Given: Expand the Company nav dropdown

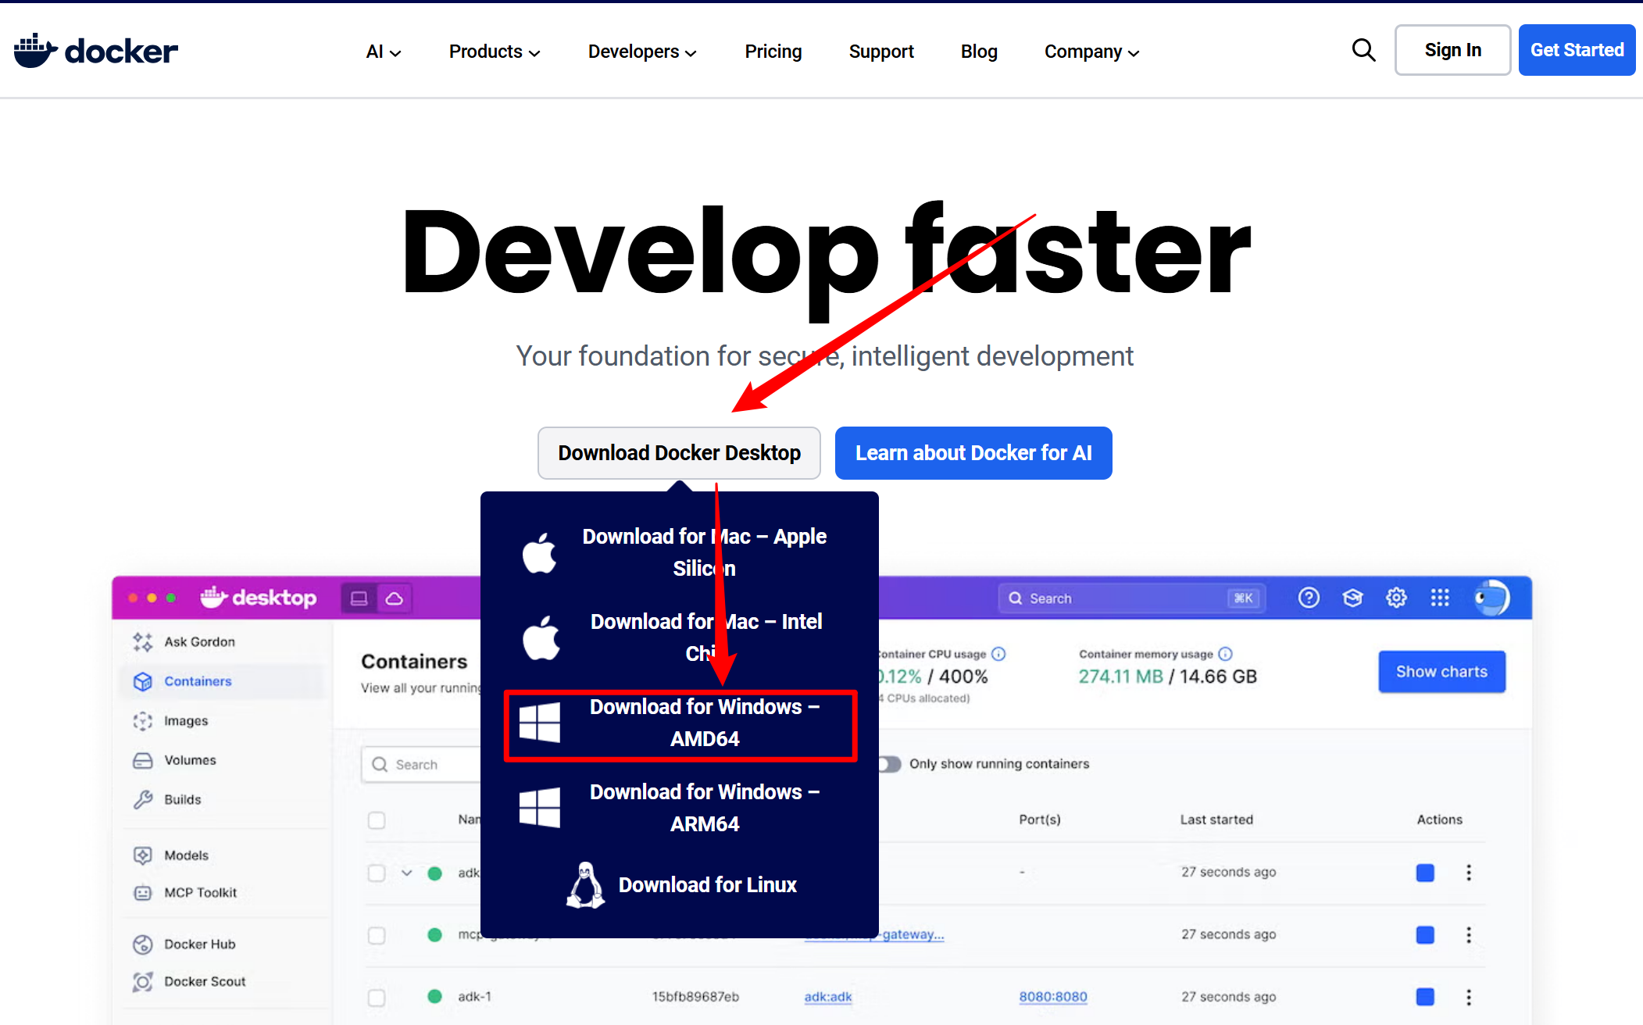Looking at the screenshot, I should coord(1092,52).
